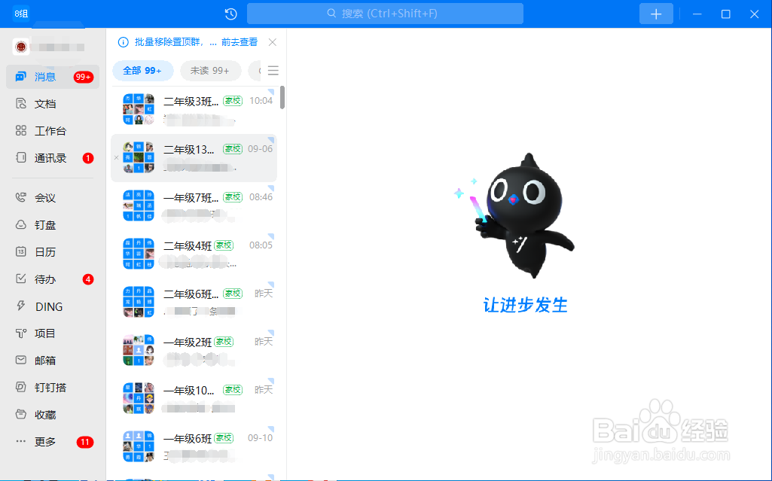The image size is (772, 481).
Task: Click the 8组 logo in title bar
Action: tap(20, 14)
